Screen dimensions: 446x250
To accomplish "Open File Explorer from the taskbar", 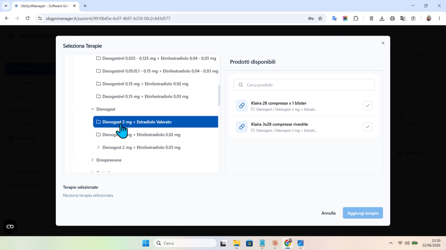I will 236,243.
